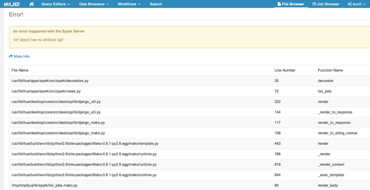Image resolution: width=370 pixels, height=190 pixels.
Task: Click the Hue logo
Action: tap(12, 4)
